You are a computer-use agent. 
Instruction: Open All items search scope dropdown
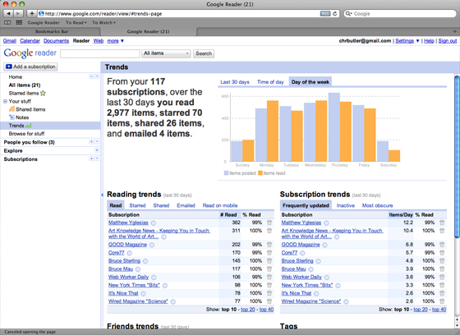pos(166,53)
